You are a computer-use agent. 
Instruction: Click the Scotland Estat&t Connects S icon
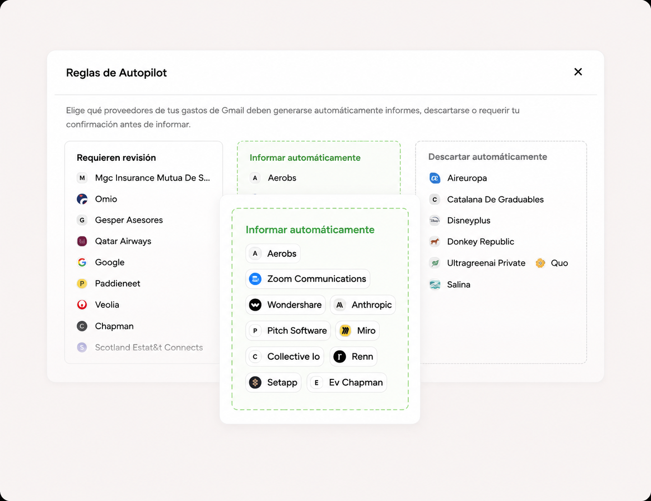(82, 348)
